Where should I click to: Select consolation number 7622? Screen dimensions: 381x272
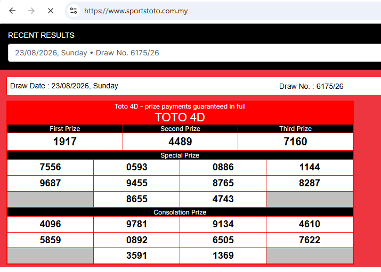click(x=310, y=240)
